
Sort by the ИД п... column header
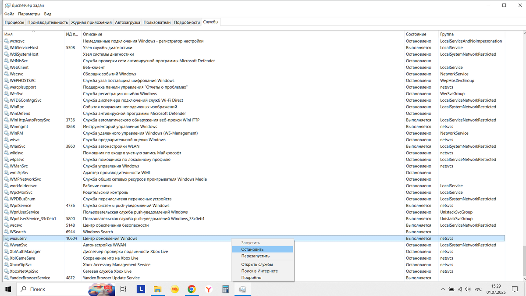point(73,34)
